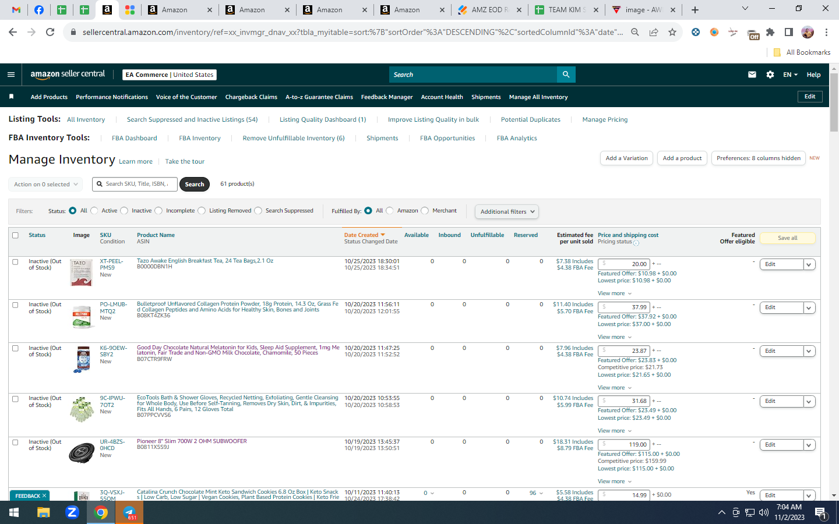The width and height of the screenshot is (839, 524).
Task: Open the Performance Notifications menu item
Action: [x=112, y=97]
